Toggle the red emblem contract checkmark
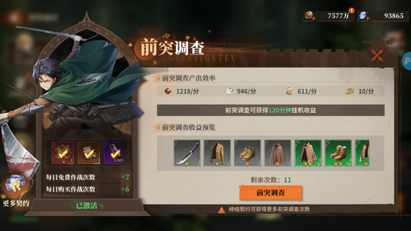This screenshot has width=411, height=231. click(x=62, y=153)
